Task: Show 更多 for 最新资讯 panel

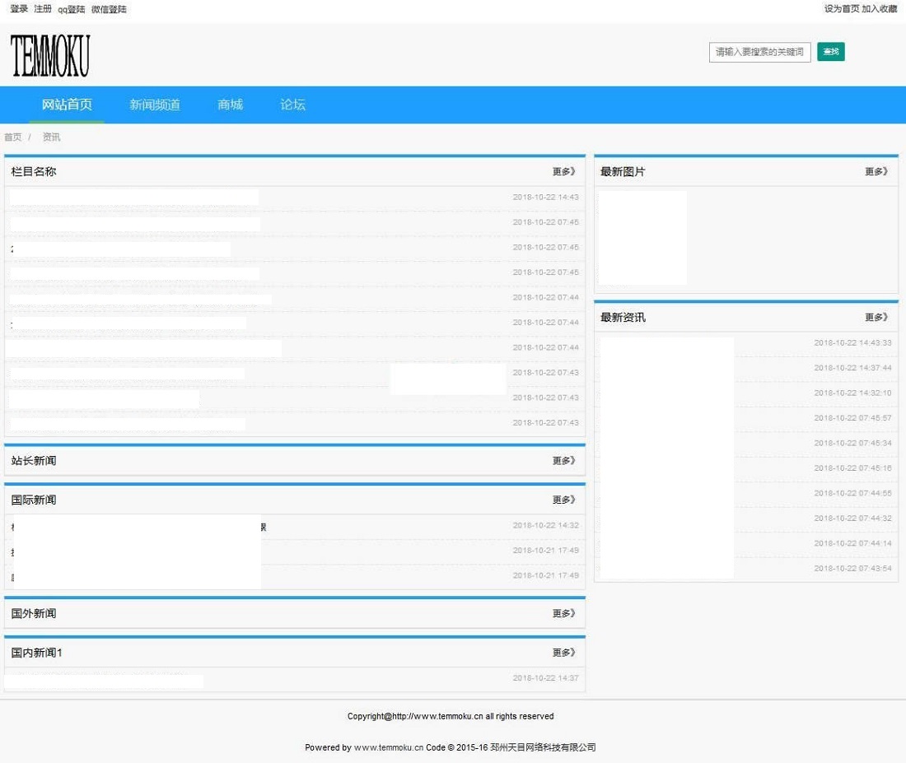Action: pyautogui.click(x=876, y=318)
